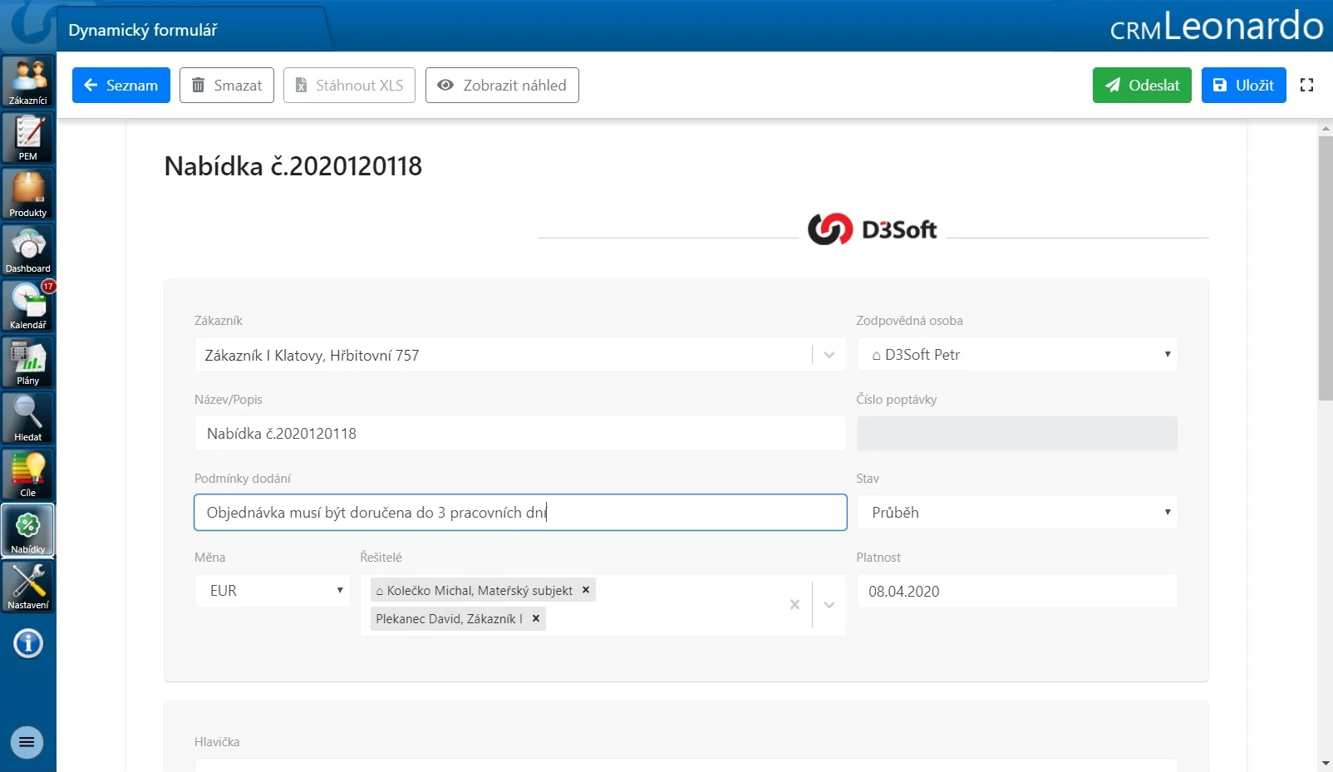
Task: Click the Odeslat button
Action: pos(1142,85)
